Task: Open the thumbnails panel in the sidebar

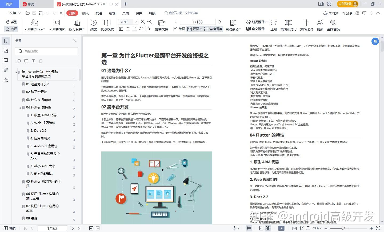Action: (x=6, y=51)
